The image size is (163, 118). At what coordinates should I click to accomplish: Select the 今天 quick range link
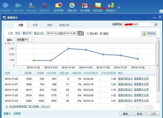(x=10, y=33)
